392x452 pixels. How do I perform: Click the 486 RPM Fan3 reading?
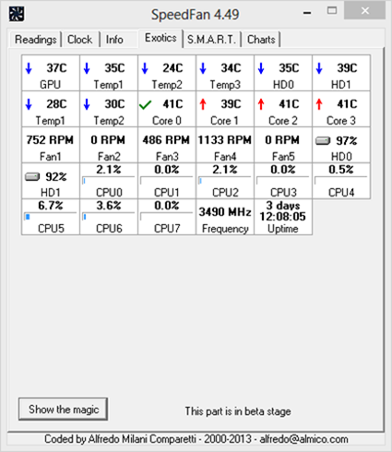click(166, 140)
